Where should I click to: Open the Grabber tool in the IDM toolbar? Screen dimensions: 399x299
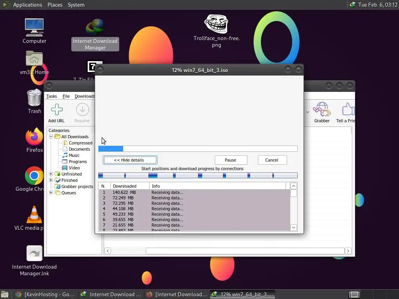pos(322,113)
